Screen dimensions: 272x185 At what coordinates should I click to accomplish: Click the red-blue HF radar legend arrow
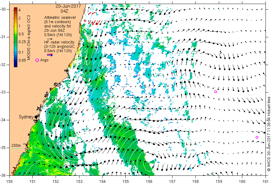(x=50, y=55)
